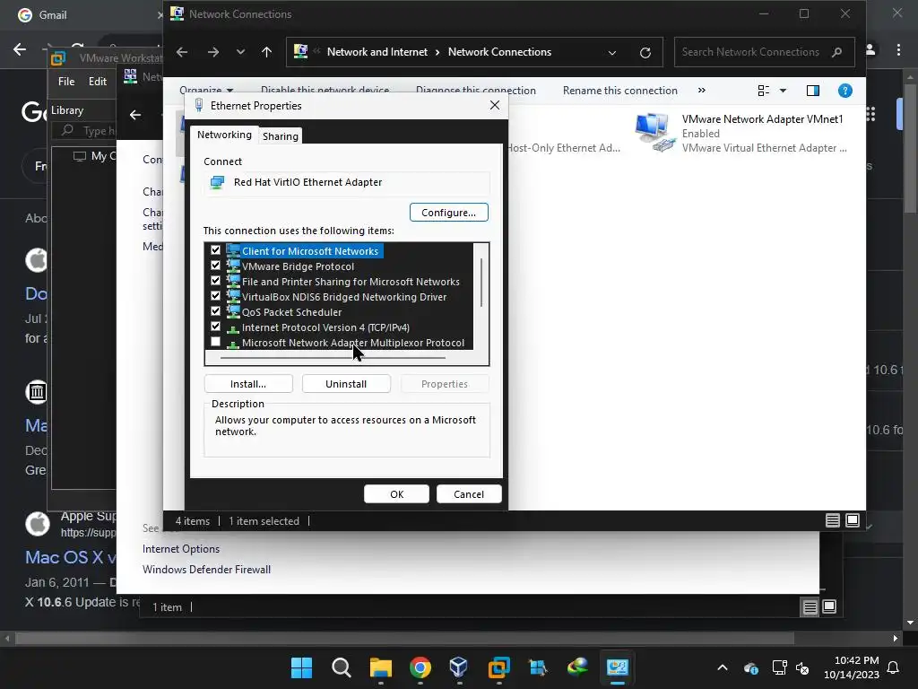
Task: Select the Networking tab
Action: 224,135
